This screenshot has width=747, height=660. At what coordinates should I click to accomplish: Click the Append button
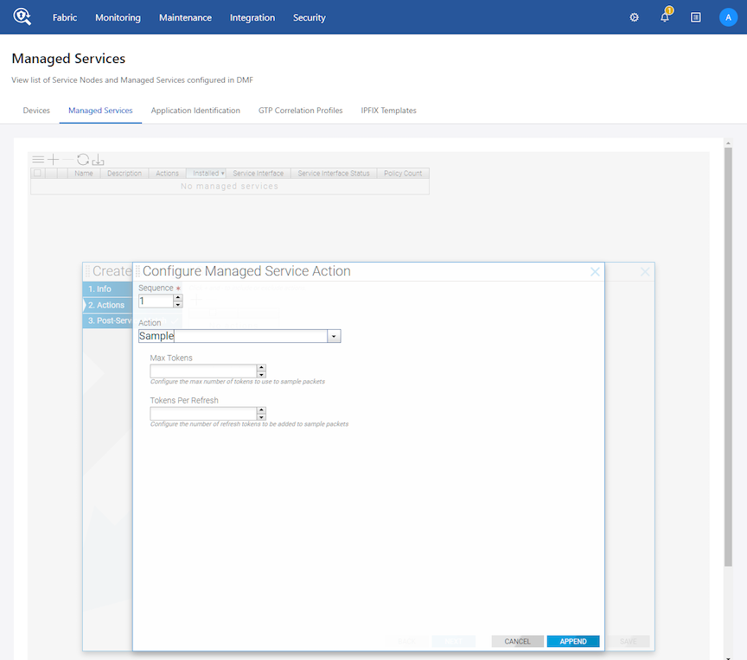pyautogui.click(x=573, y=642)
